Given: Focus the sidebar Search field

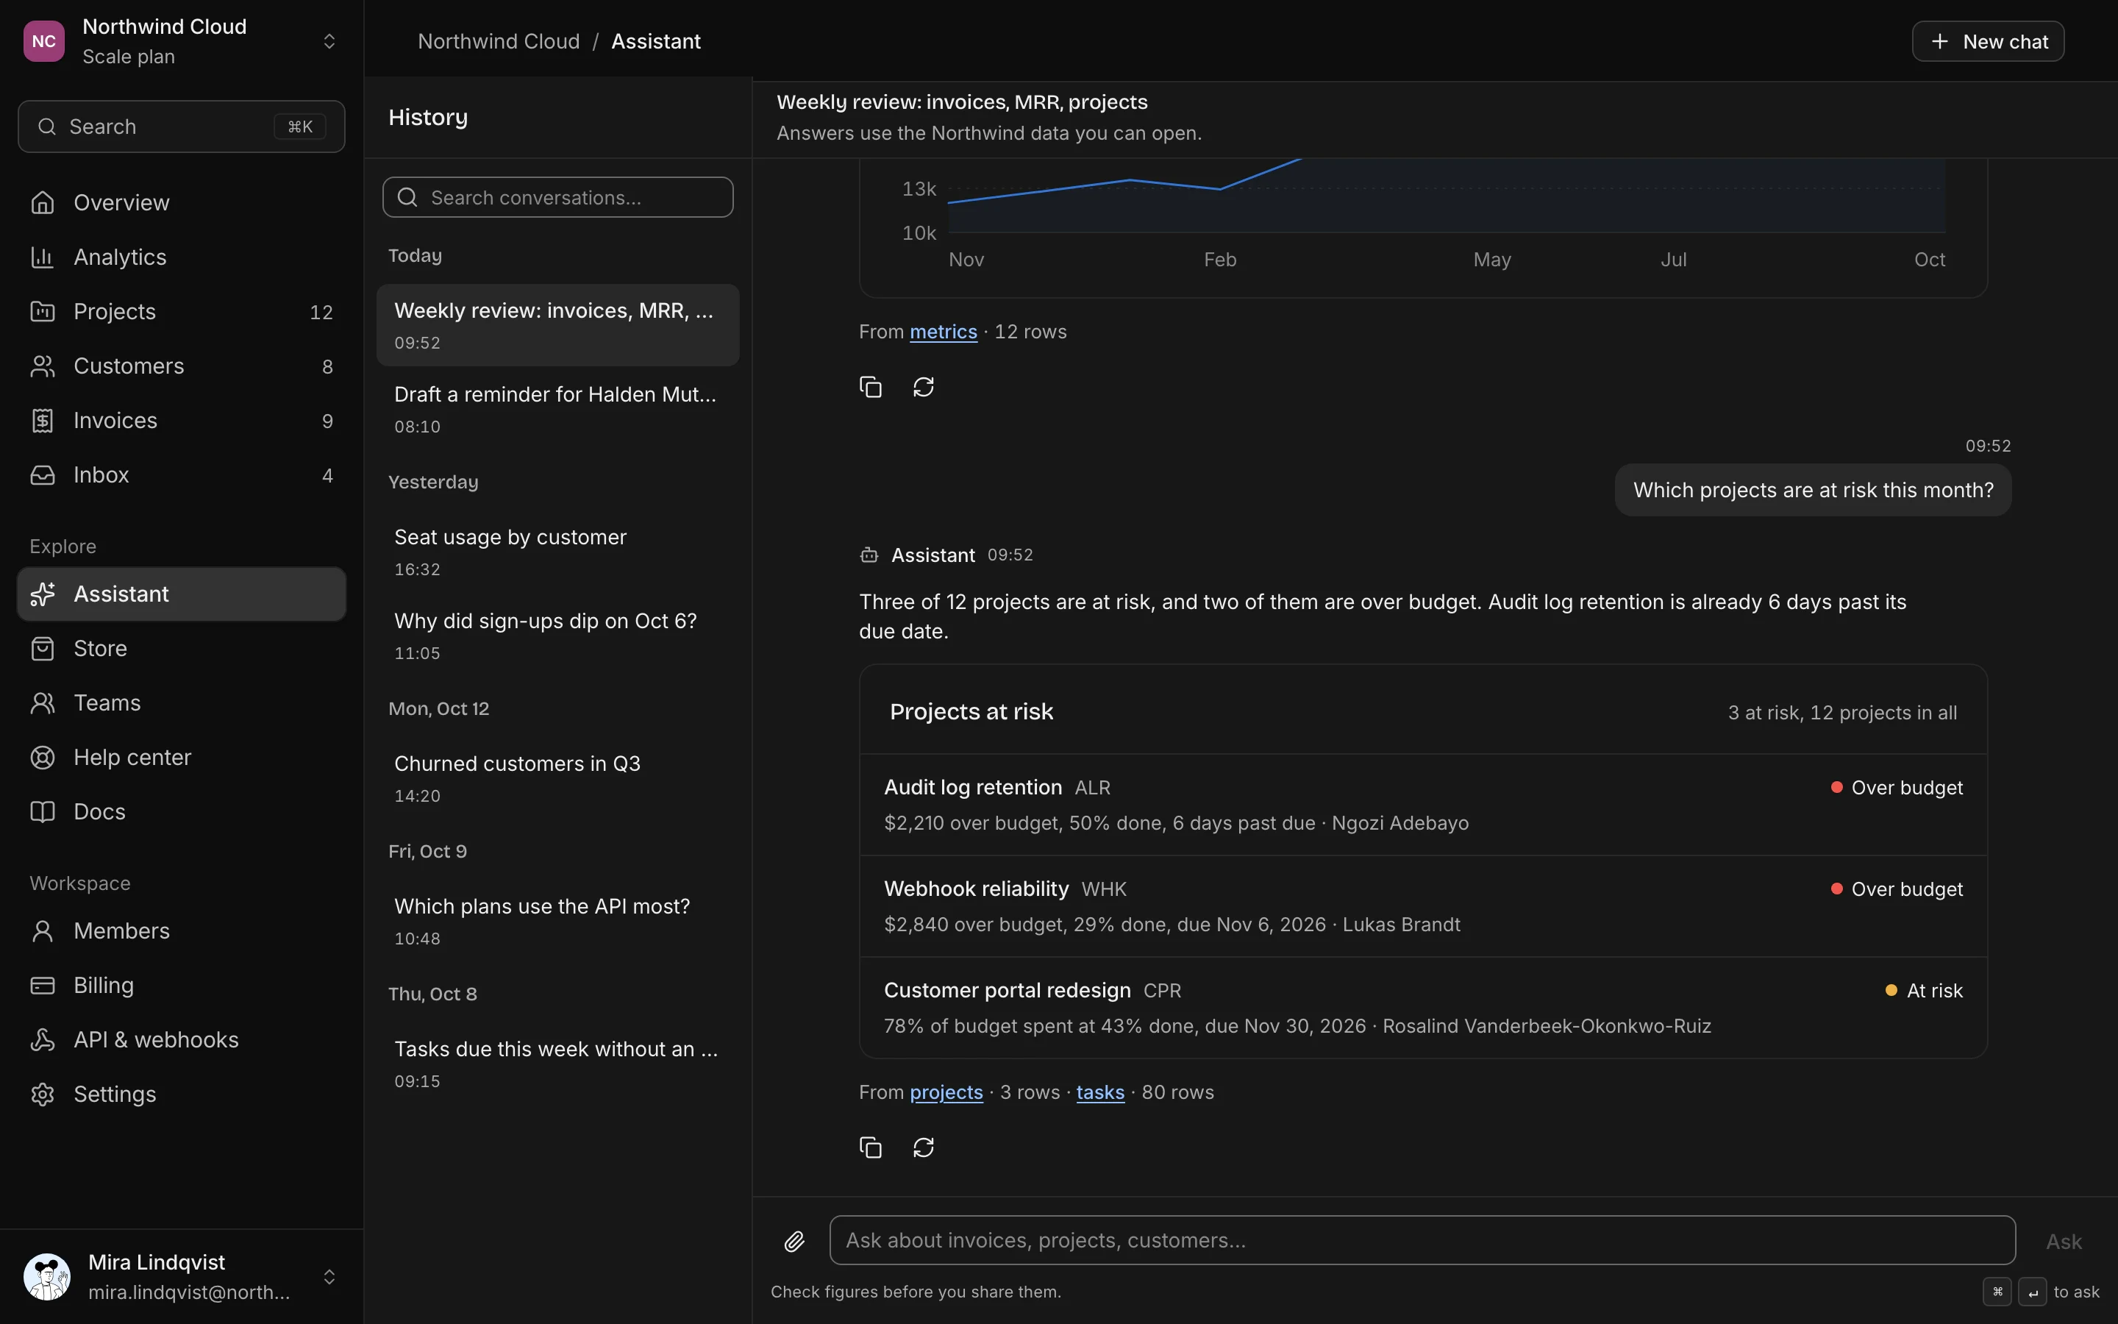Looking at the screenshot, I should [181, 126].
